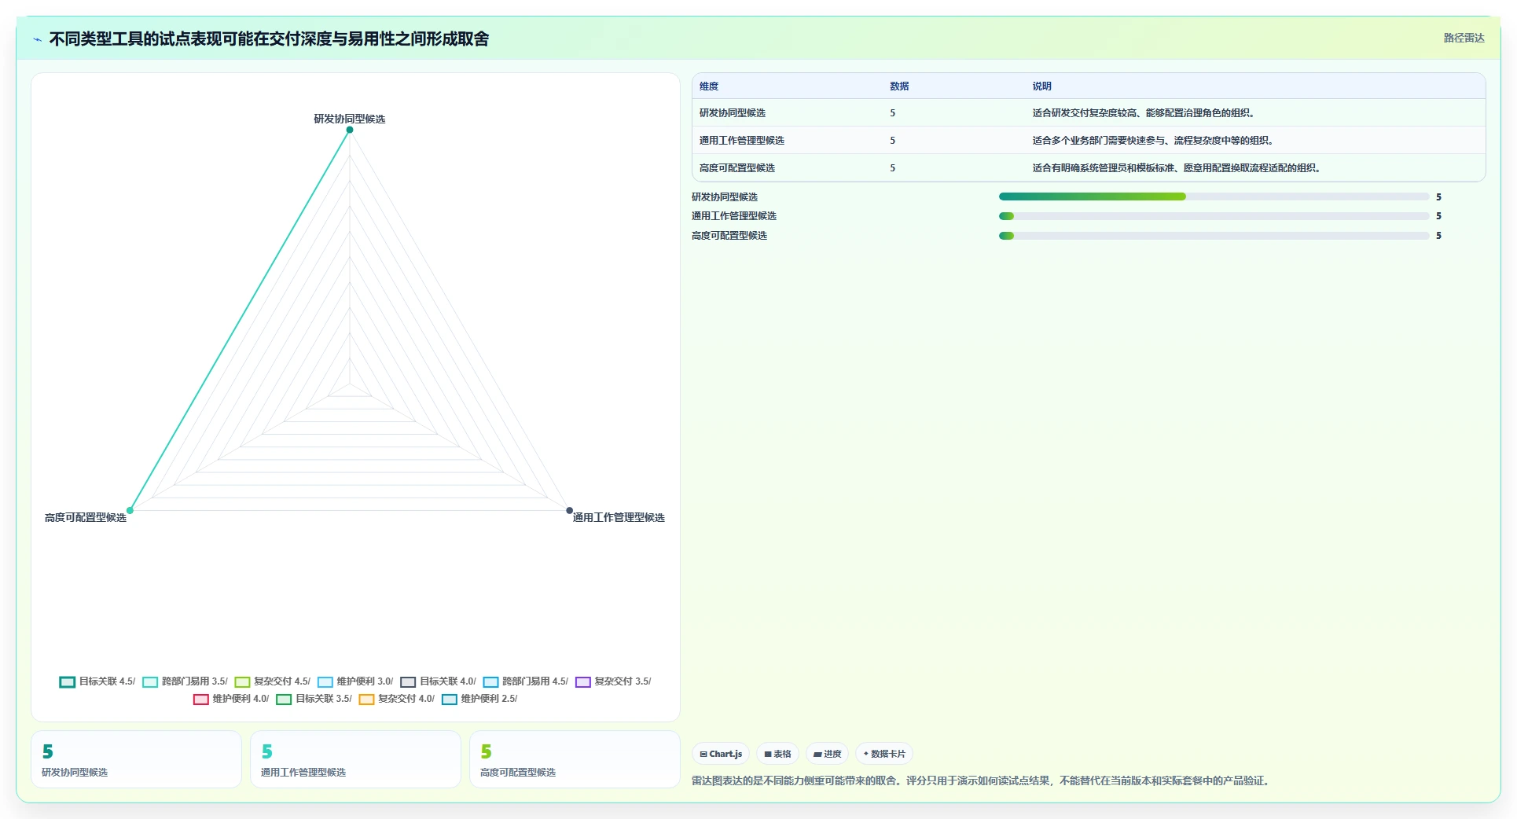Click the data value 5 in 研发协同型候选 table row
The width and height of the screenshot is (1517, 819).
click(x=893, y=113)
